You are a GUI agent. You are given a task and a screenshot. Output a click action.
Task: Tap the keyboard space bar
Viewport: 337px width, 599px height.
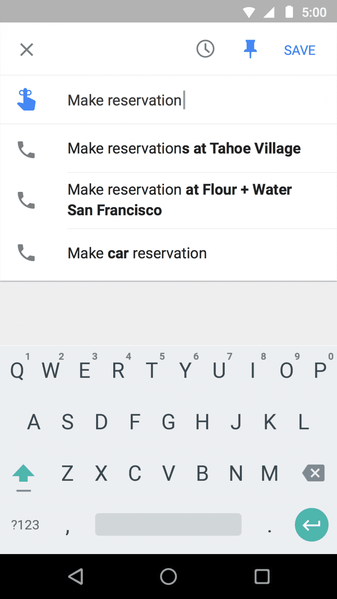(x=168, y=524)
